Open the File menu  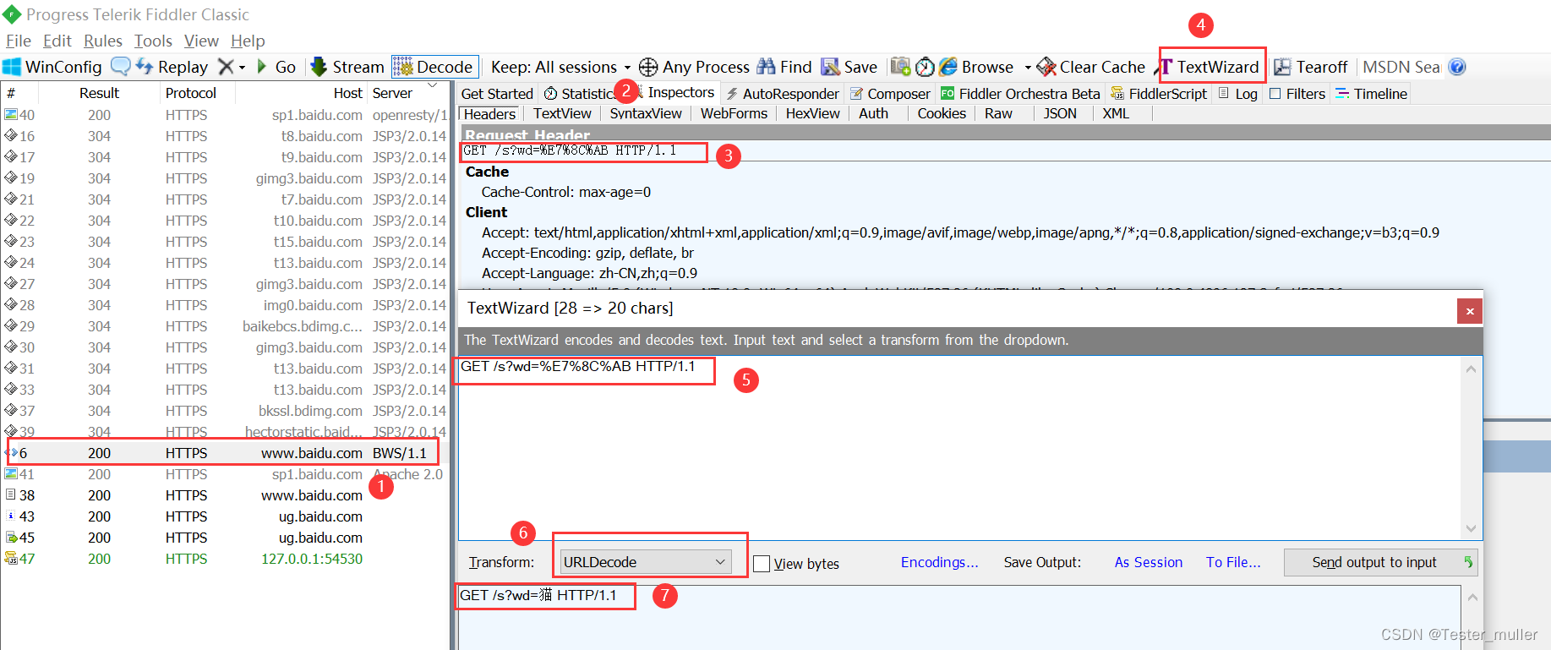19,41
